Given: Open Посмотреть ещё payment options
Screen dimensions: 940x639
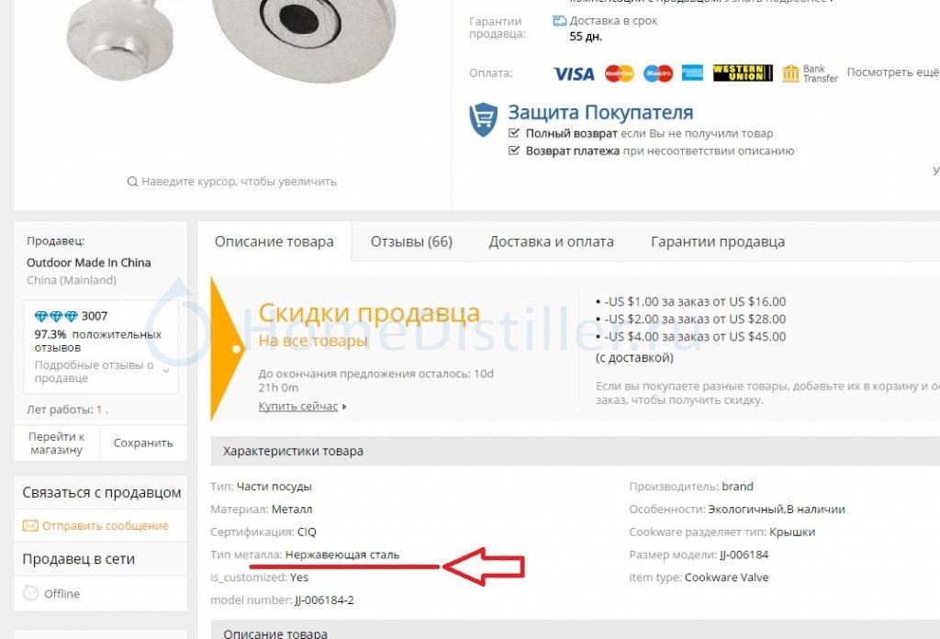Looking at the screenshot, I should (x=893, y=72).
